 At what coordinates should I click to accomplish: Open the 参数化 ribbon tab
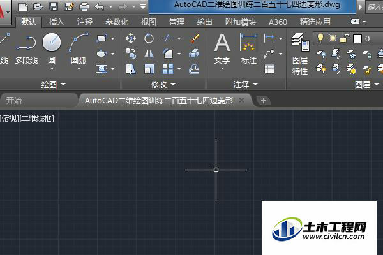point(117,22)
